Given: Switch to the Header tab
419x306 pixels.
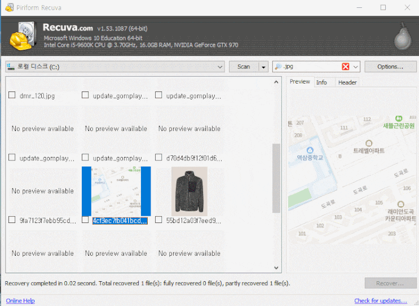Looking at the screenshot, I should click(x=347, y=82).
